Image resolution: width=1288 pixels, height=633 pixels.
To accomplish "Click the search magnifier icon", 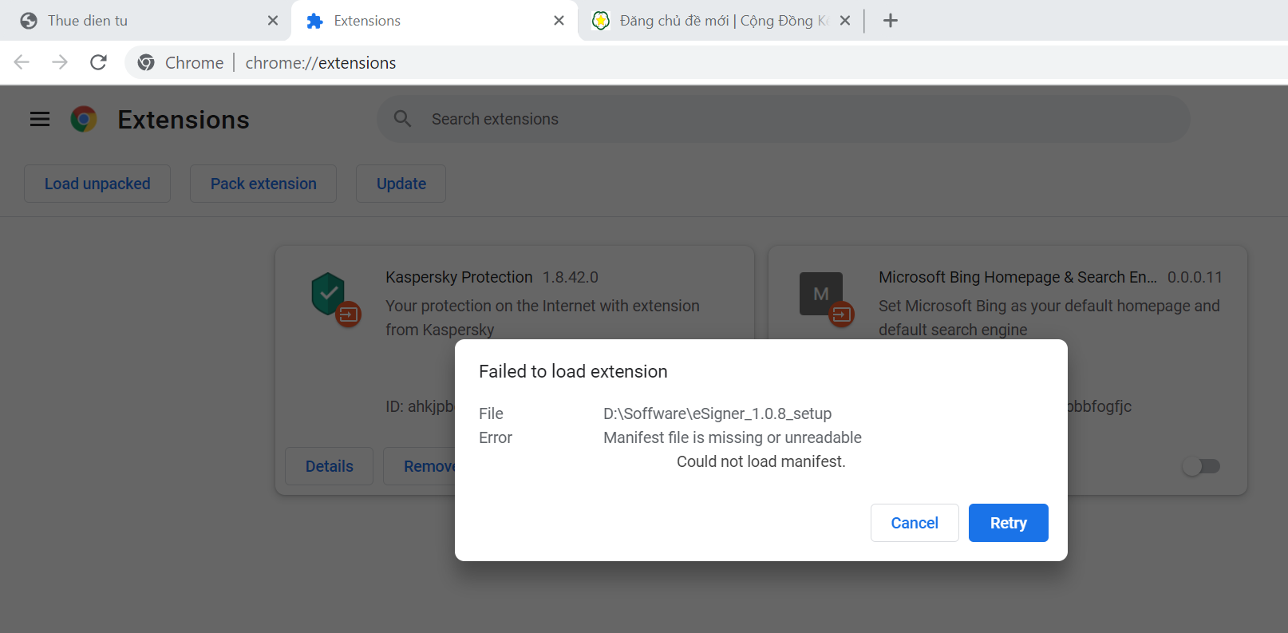I will coord(402,119).
